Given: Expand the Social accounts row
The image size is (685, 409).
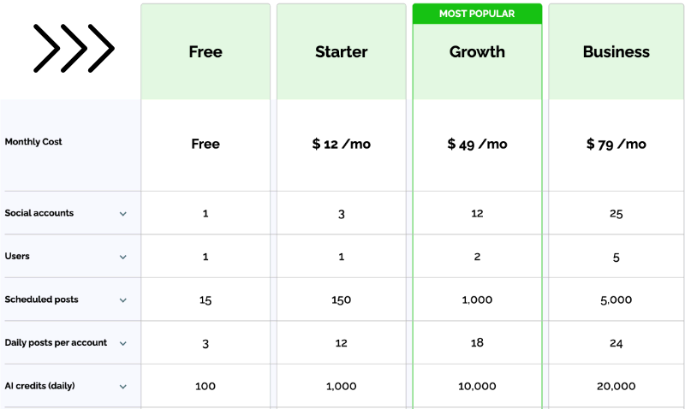Looking at the screenshot, I should pos(122,214).
